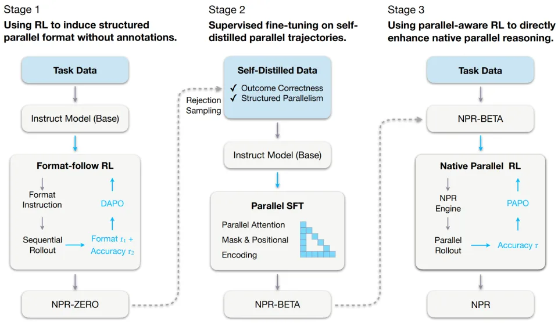Click the DAPO label in Stage 1
This screenshot has width=558, height=323.
click(x=112, y=204)
